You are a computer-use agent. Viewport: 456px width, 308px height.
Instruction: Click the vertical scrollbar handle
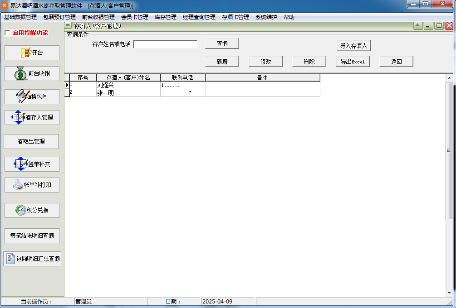coord(449,150)
